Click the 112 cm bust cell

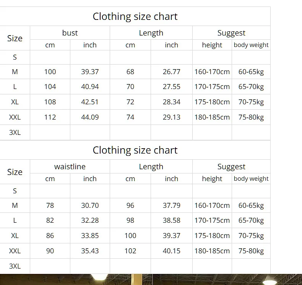[50, 117]
